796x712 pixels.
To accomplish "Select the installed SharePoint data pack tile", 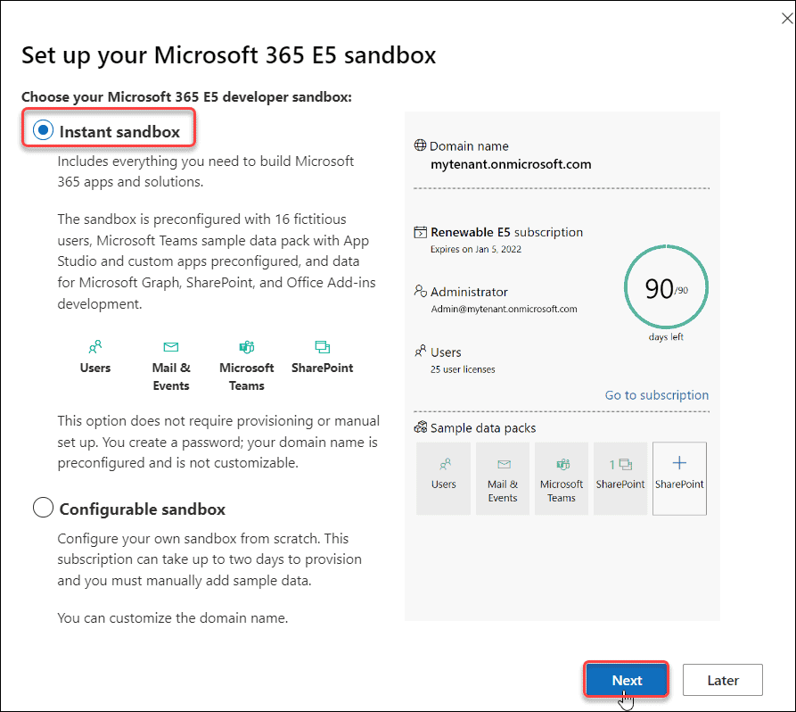I will pyautogui.click(x=620, y=478).
